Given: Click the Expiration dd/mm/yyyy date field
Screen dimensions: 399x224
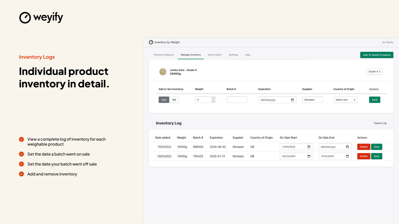Looking at the screenshot, I should [x=277, y=100].
